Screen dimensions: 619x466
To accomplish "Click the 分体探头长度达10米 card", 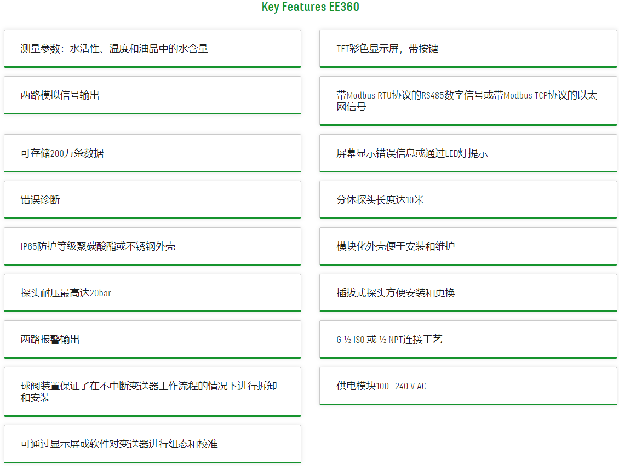I will [x=468, y=200].
